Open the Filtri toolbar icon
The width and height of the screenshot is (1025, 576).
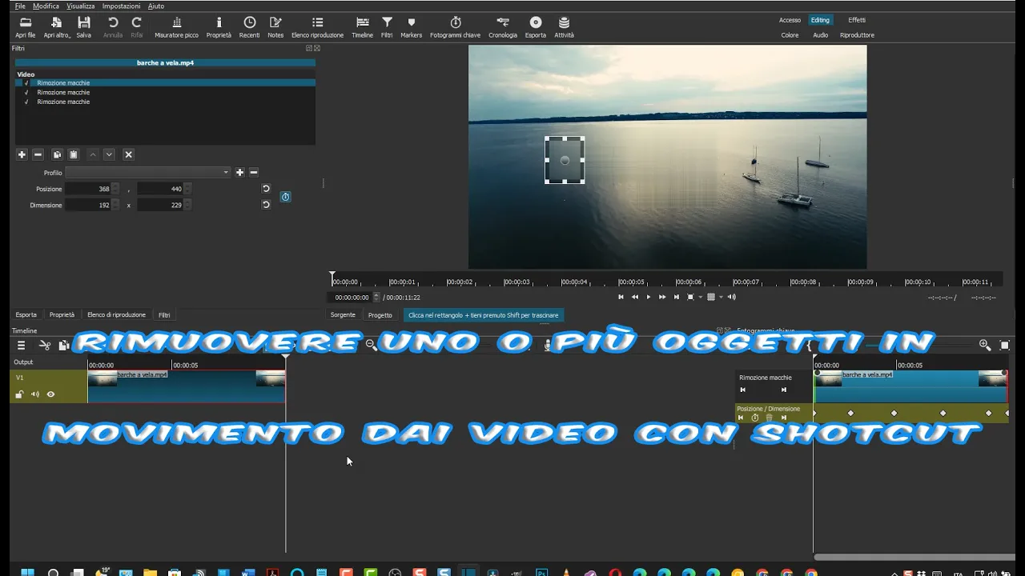click(387, 27)
